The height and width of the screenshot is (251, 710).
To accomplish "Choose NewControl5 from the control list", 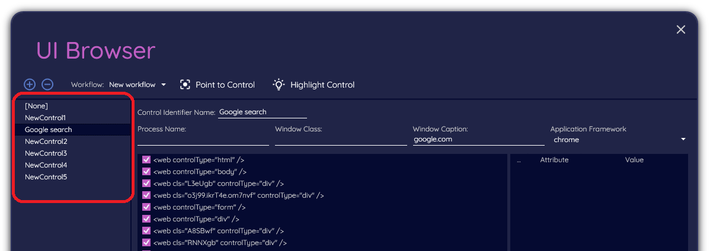I will (x=46, y=177).
